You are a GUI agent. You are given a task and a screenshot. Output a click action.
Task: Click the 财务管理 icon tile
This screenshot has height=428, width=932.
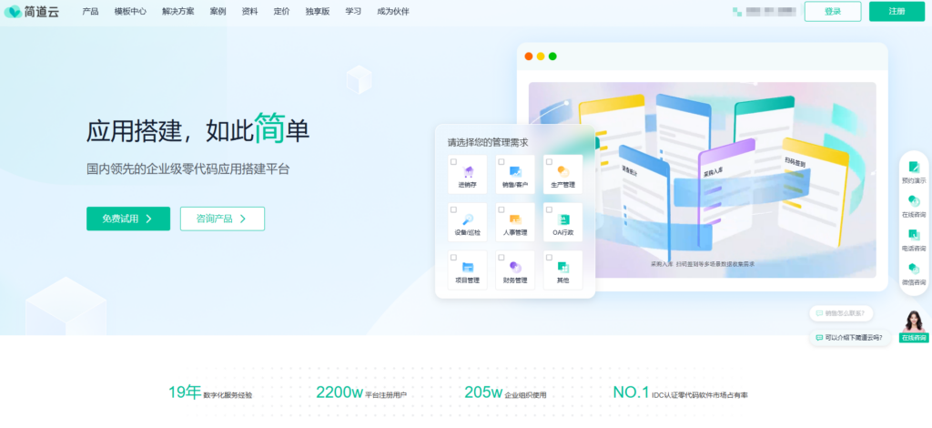[515, 267]
